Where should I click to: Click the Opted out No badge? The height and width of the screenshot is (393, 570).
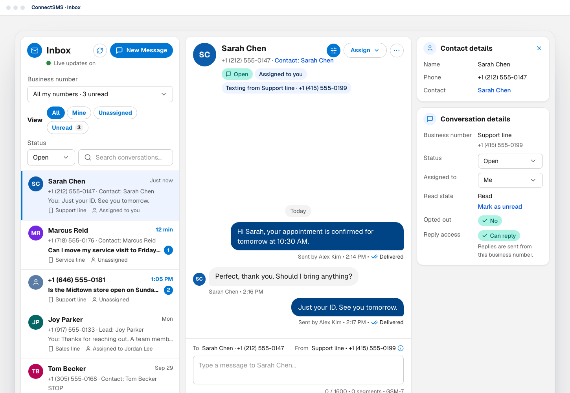click(x=490, y=221)
